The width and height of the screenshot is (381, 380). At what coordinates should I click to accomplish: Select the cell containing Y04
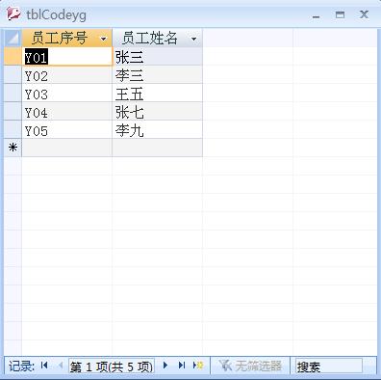click(67, 112)
